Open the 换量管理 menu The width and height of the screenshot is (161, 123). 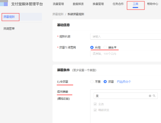point(98,4)
